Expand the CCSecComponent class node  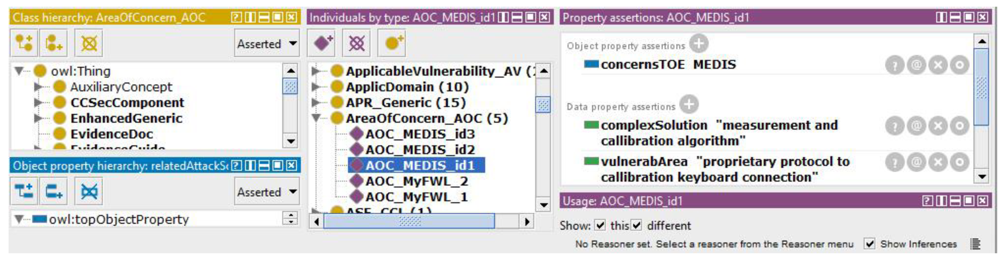(x=38, y=102)
